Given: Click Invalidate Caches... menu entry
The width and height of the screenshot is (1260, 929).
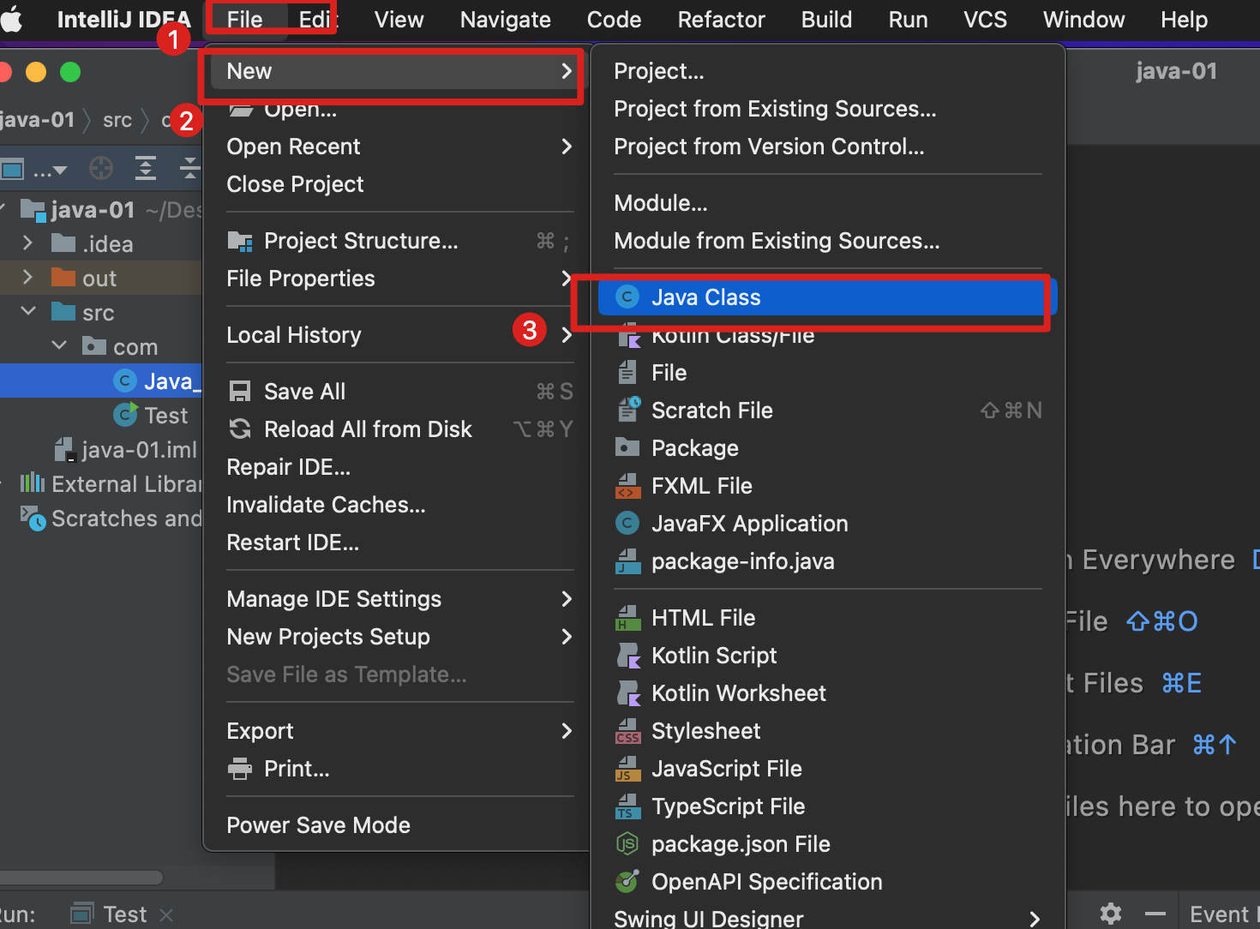Looking at the screenshot, I should pos(326,505).
